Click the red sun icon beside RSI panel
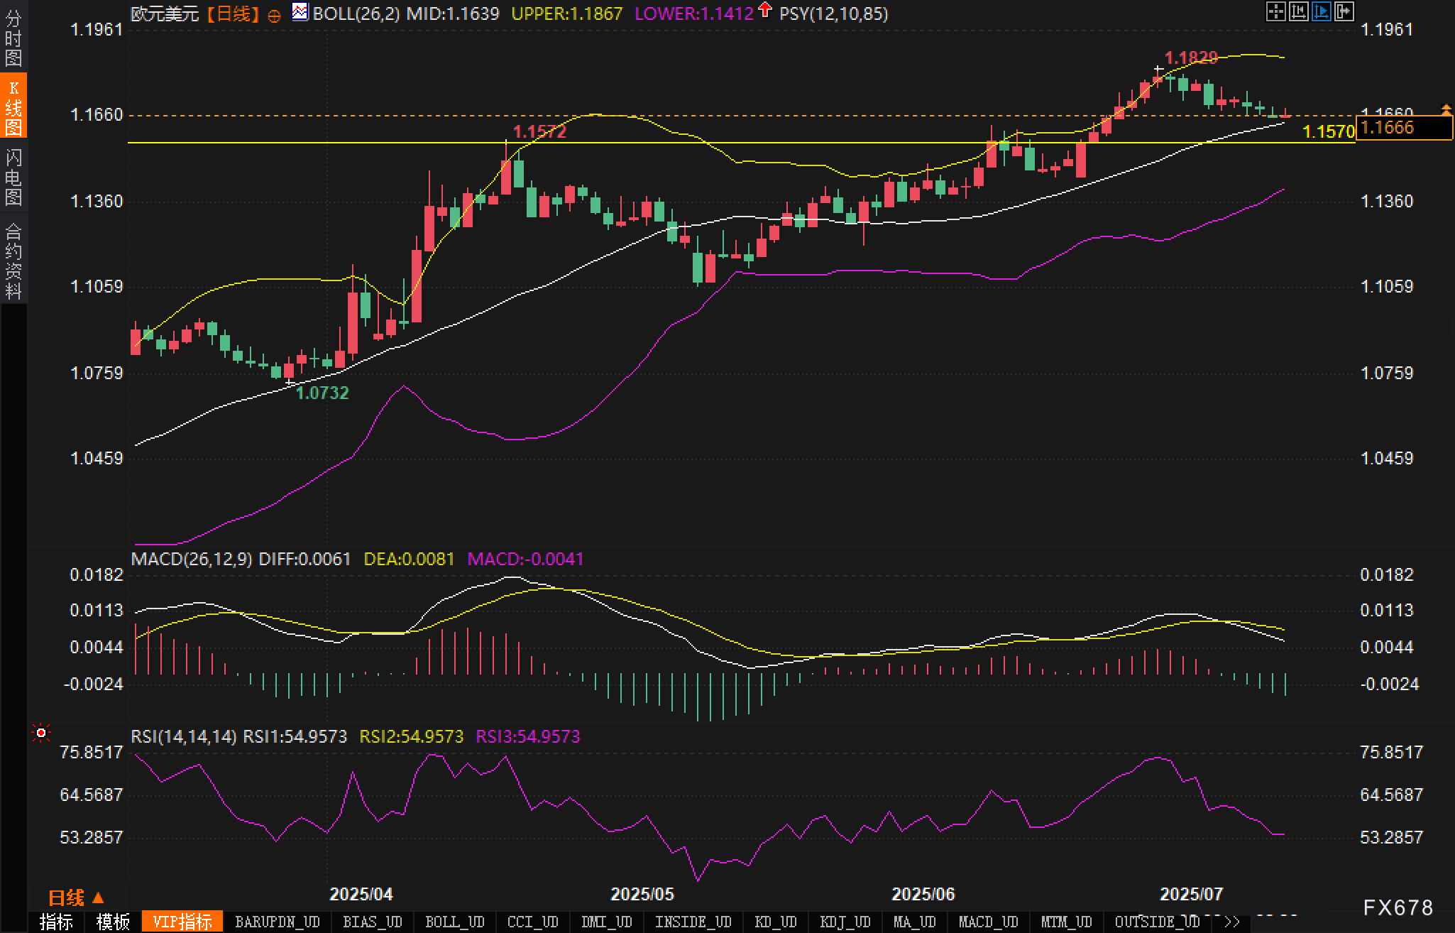The width and height of the screenshot is (1455, 933). (x=41, y=733)
